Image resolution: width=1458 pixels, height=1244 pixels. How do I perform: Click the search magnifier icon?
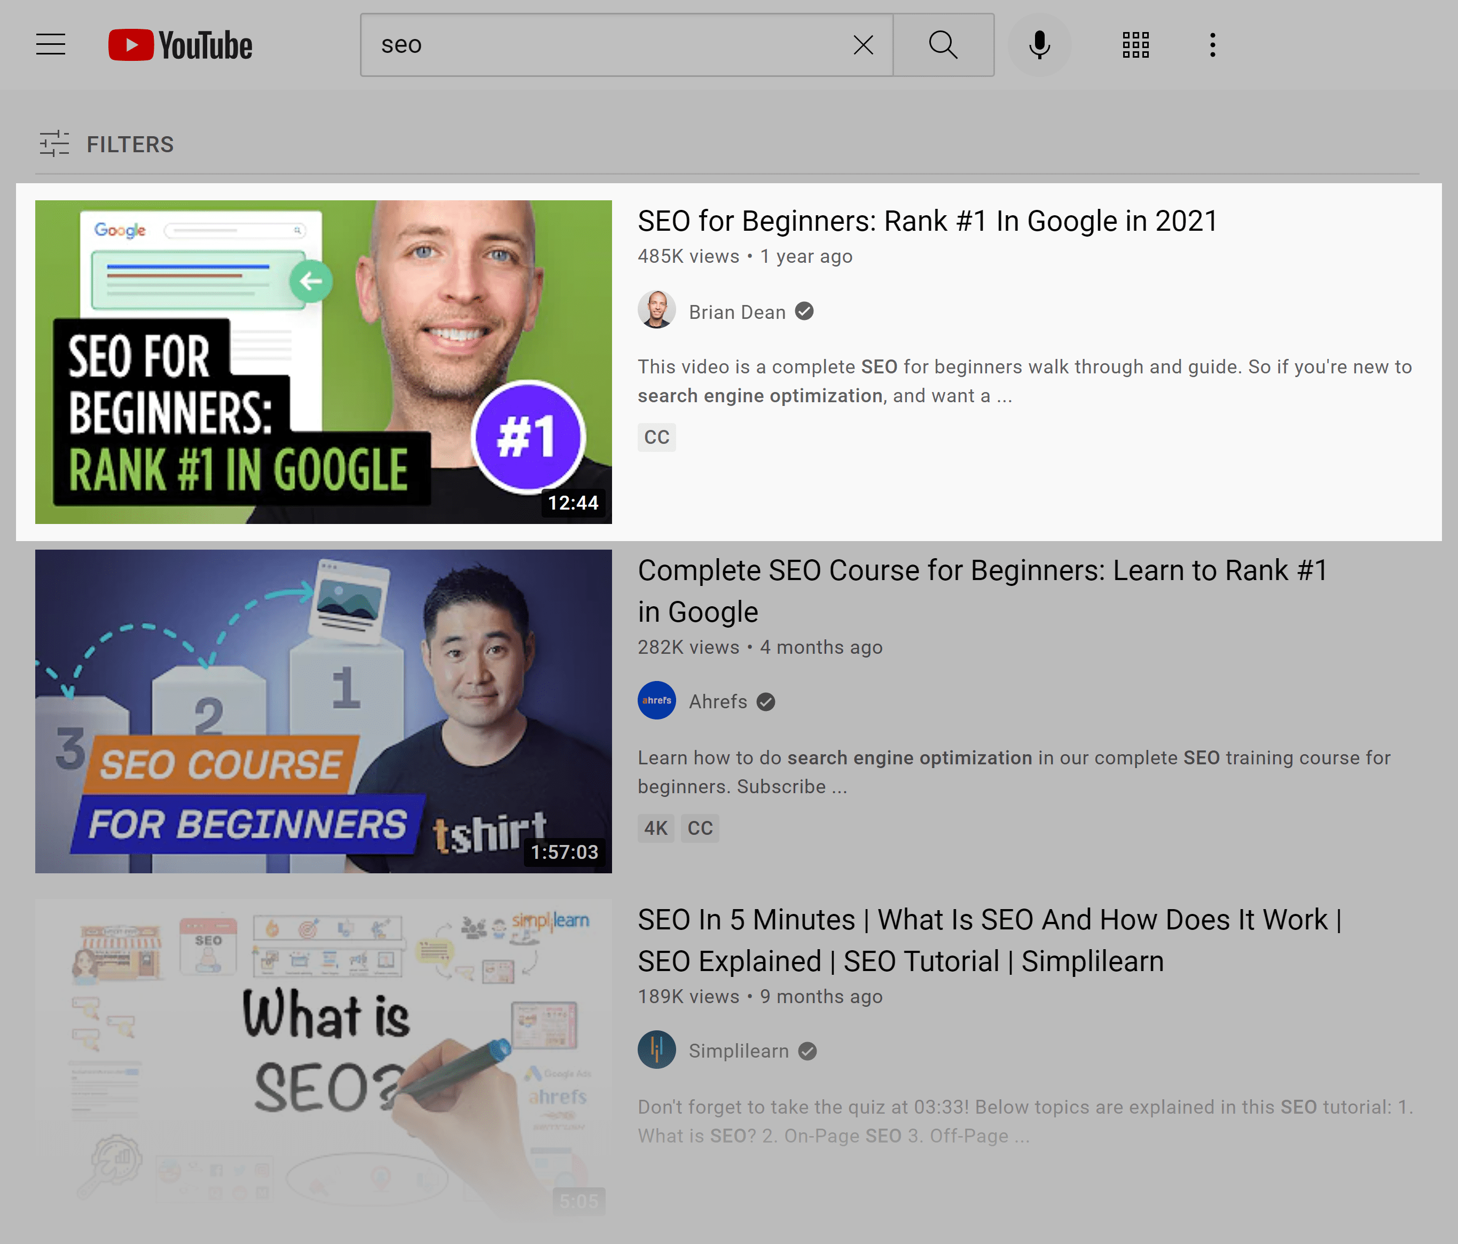(x=943, y=45)
